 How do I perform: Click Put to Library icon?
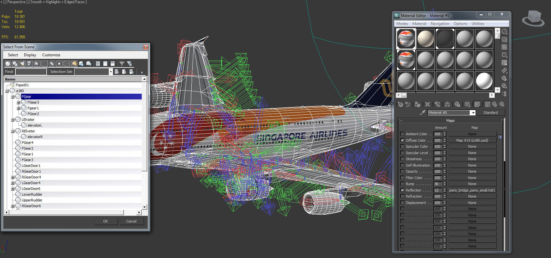(x=457, y=104)
